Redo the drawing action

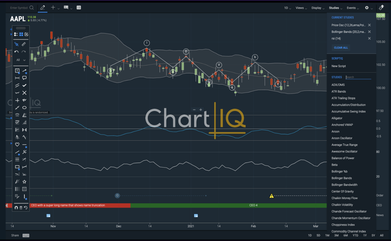pyautogui.click(x=24, y=52)
